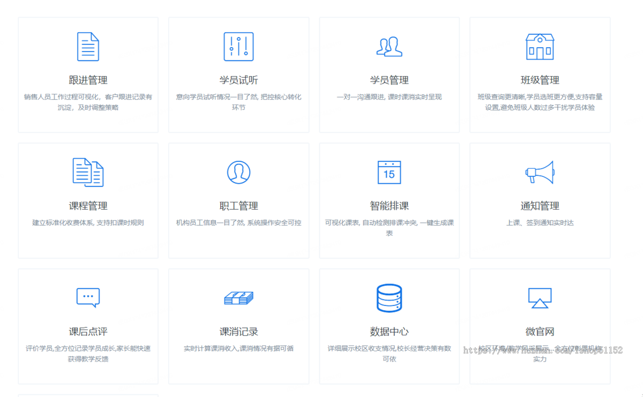Open the 跟进管理 title
Viewport: 643px width, 397px height.
(88, 80)
